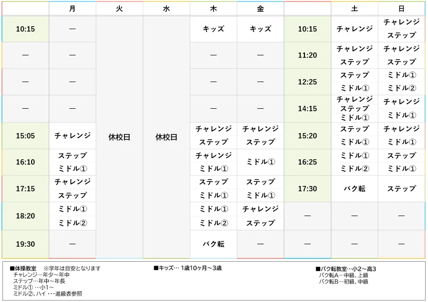Click the Friday キッズ class cell
428x302 pixels.
pos(260,29)
